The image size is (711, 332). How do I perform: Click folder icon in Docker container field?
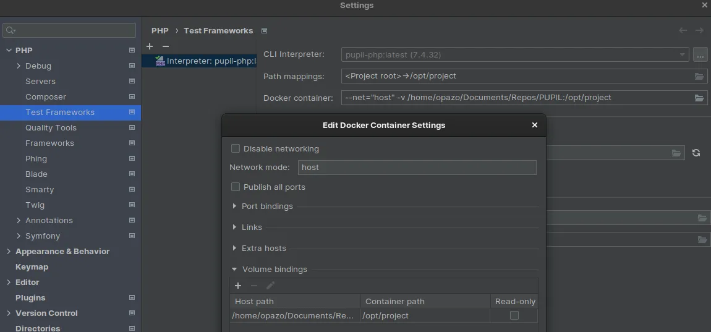pos(699,98)
